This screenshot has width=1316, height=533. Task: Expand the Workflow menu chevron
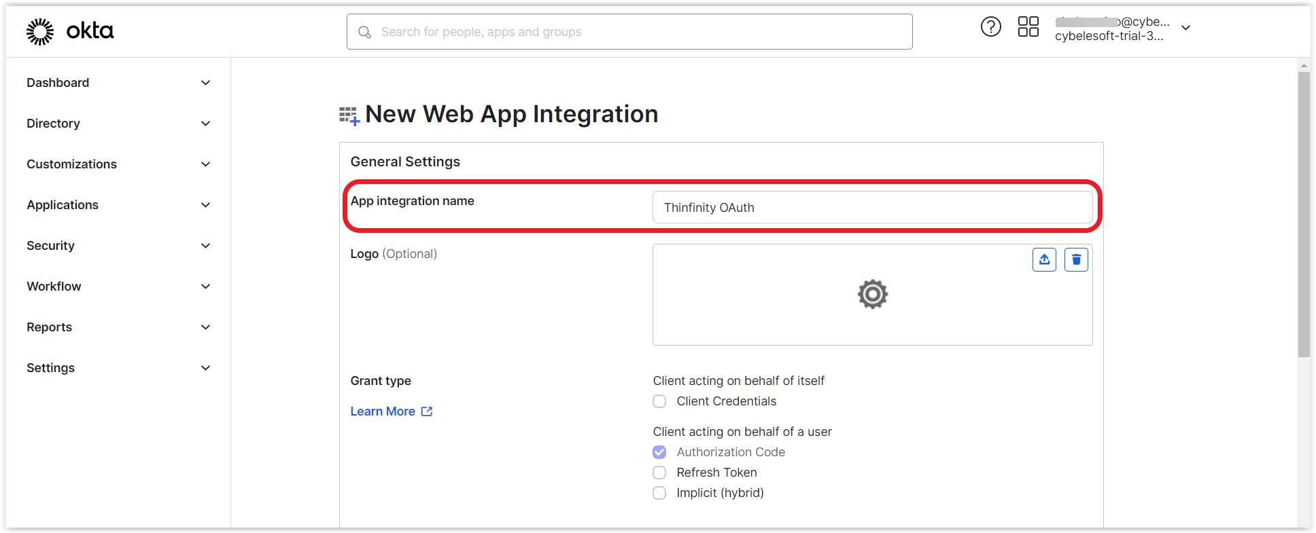pos(206,287)
